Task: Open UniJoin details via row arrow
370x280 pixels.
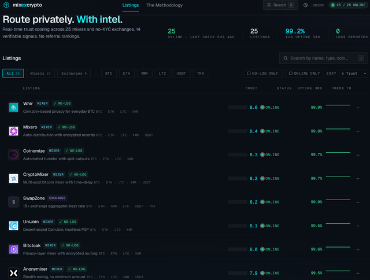Action: (358, 226)
